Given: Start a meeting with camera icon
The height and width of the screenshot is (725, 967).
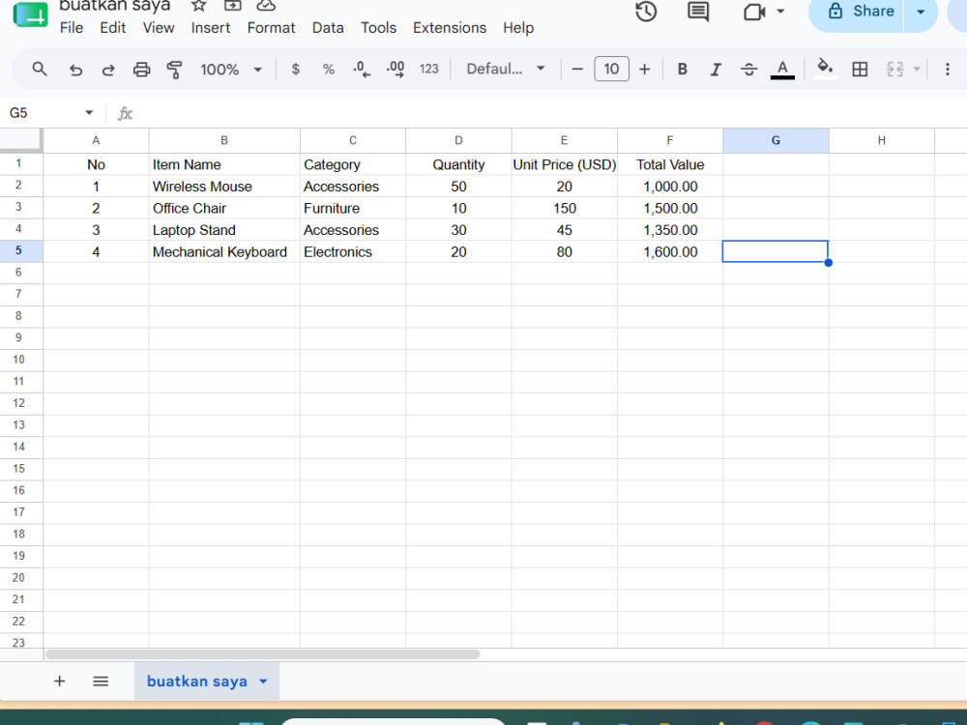Looking at the screenshot, I should point(753,12).
